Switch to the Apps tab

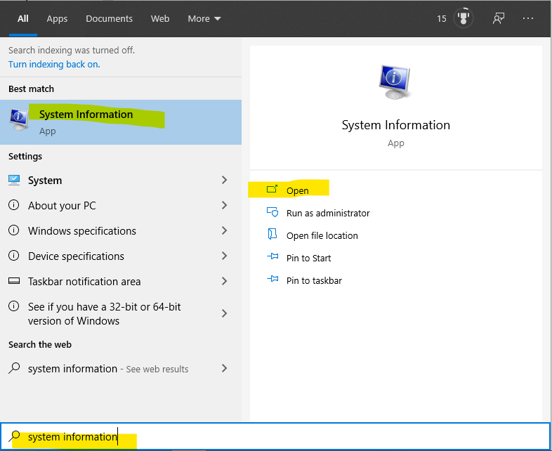coord(57,19)
